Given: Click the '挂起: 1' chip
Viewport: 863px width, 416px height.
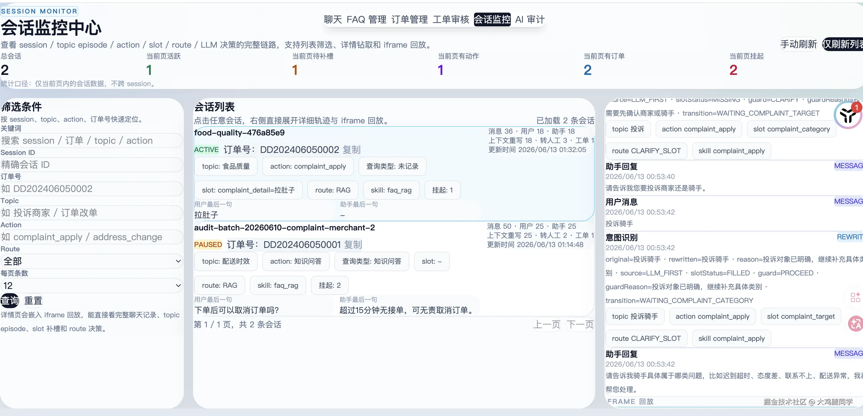Looking at the screenshot, I should point(442,190).
